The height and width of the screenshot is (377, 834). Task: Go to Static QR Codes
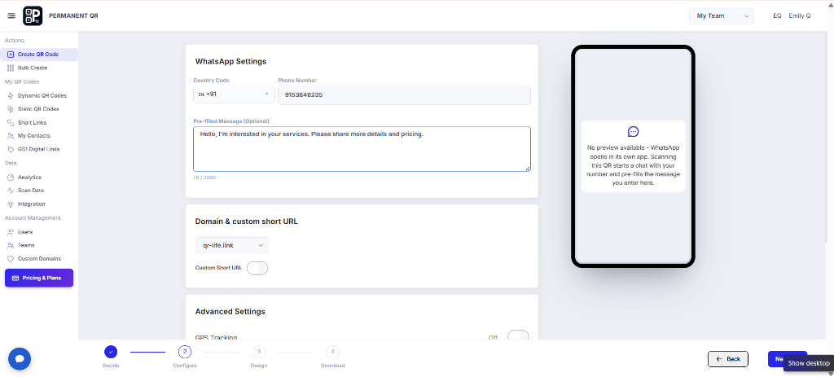pos(40,109)
